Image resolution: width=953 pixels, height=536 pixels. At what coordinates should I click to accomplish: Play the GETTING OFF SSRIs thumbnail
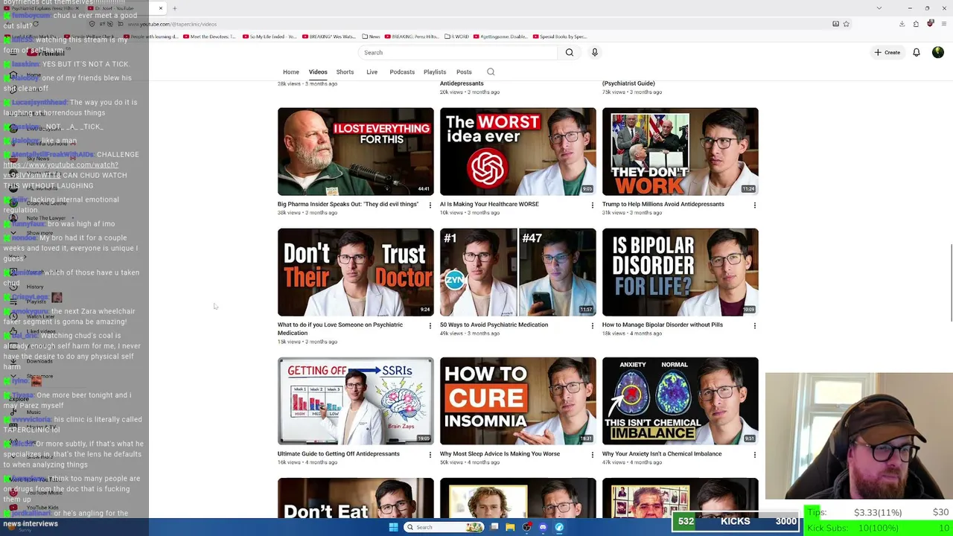(356, 401)
